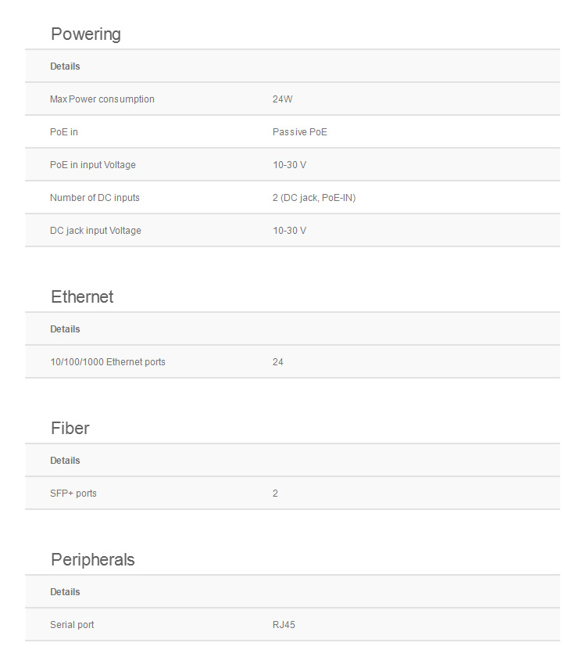Viewport: 586px width, 657px height.
Task: Click the 24W power consumption value
Action: point(282,99)
